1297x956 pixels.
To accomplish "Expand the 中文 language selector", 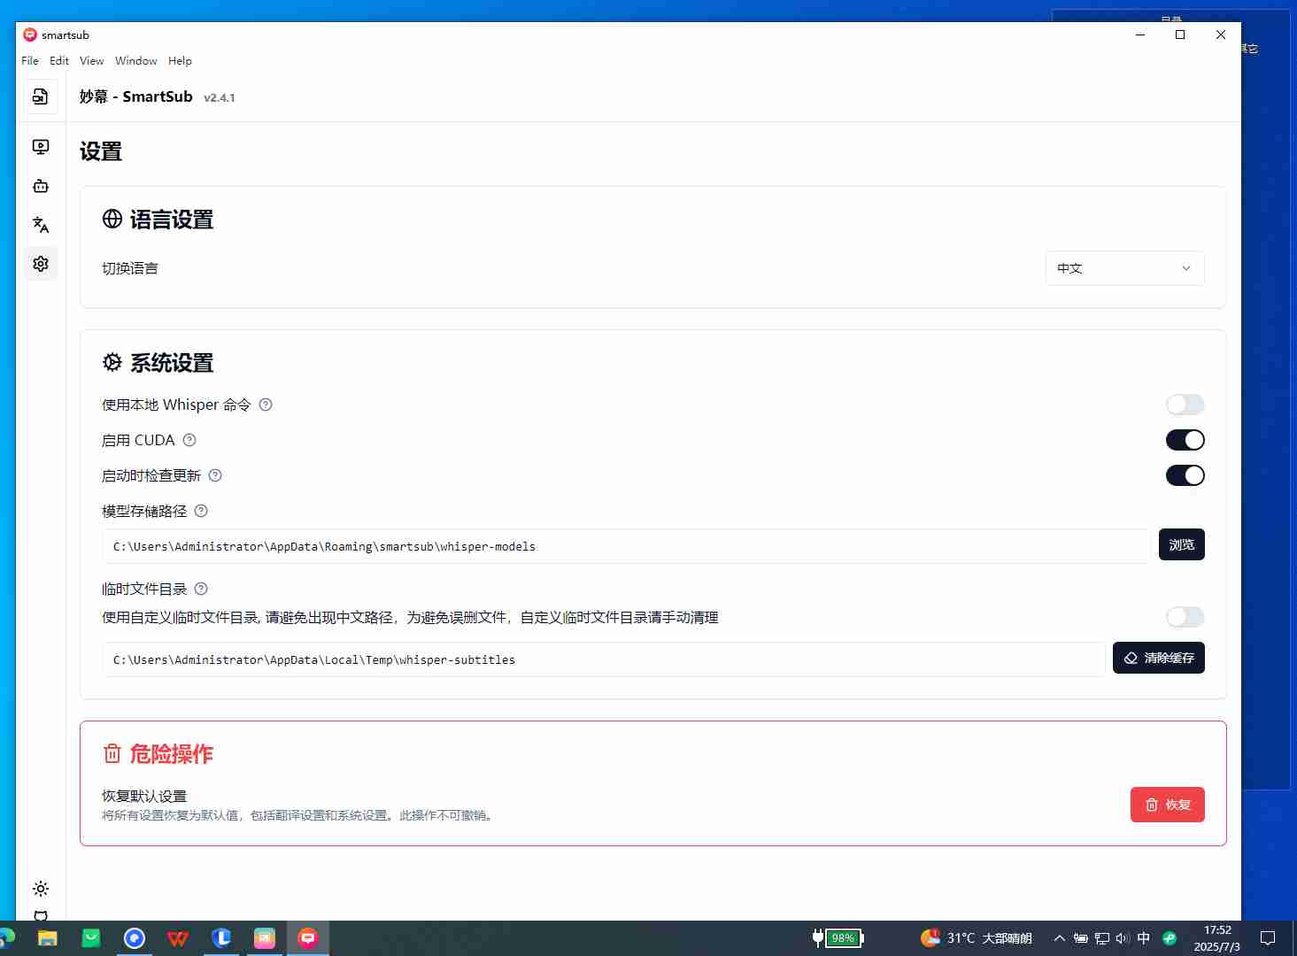I will click(x=1124, y=268).
